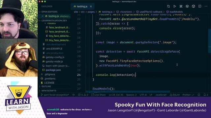The width and height of the screenshot is (211, 118).
Task: Open warnings count in status bar
Action: tap(86, 95)
